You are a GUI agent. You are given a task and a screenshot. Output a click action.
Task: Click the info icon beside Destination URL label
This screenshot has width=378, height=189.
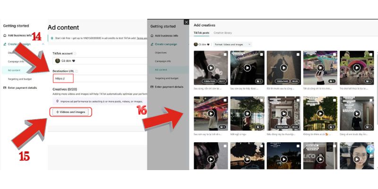pyautogui.click(x=77, y=71)
